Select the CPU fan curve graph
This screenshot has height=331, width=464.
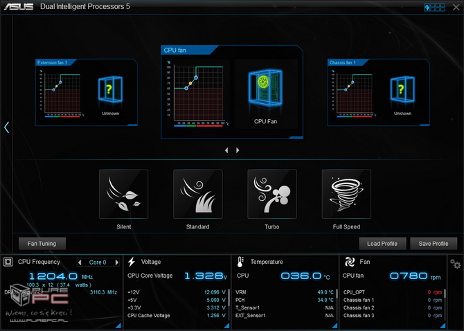coord(198,93)
